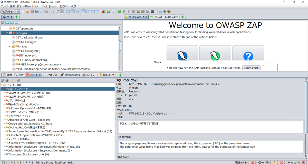Open the WebSockets tab

[70, 75]
